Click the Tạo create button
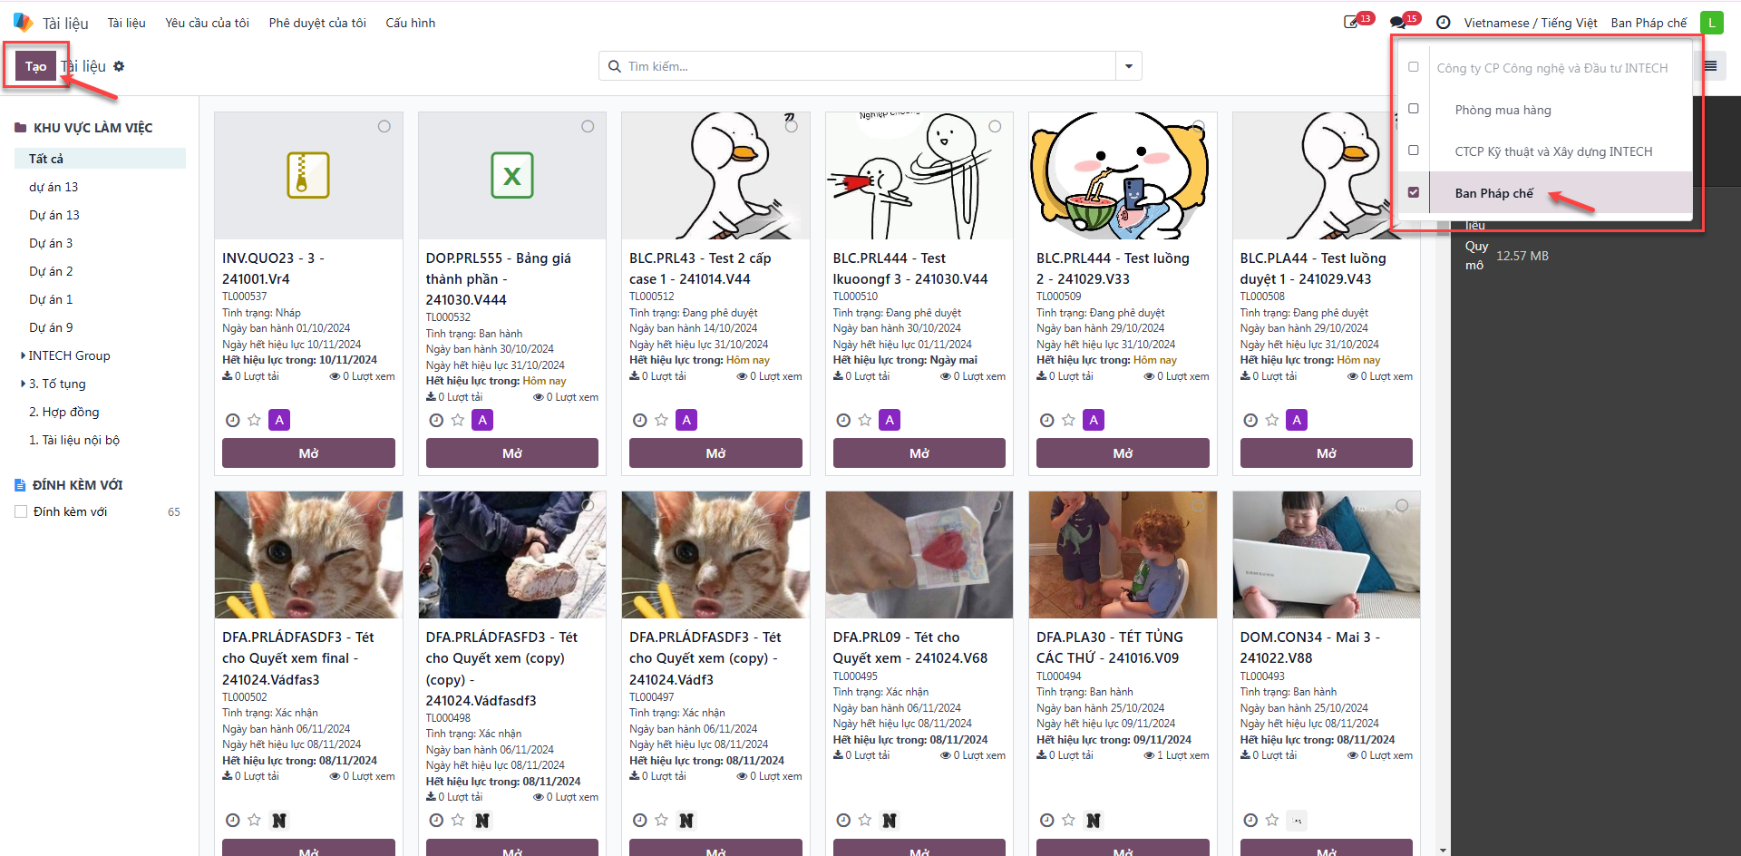This screenshot has width=1741, height=856. (35, 66)
